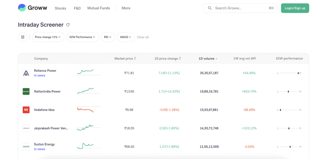
Task: Open the Suzlon Energy stock name
Action: pyautogui.click(x=44, y=144)
